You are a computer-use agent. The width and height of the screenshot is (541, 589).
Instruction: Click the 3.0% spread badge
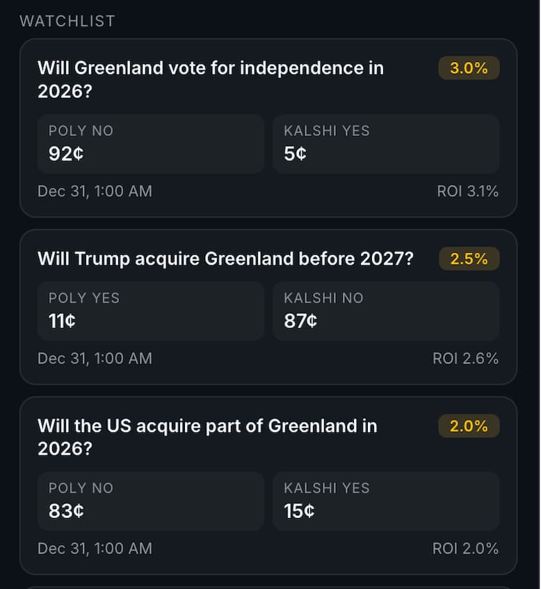click(469, 68)
